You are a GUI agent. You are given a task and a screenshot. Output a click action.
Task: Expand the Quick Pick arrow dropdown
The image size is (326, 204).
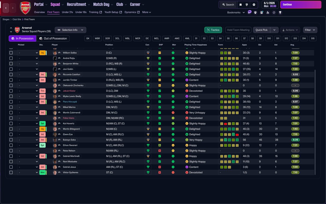(274, 30)
